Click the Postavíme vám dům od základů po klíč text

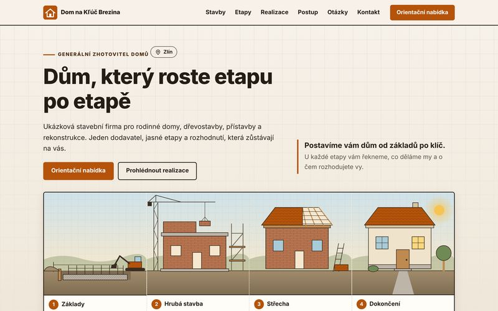pos(375,146)
